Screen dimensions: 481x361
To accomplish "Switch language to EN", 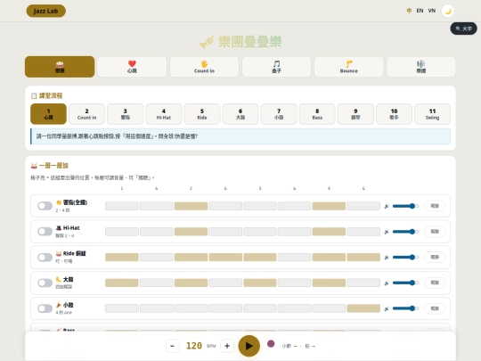I will click(420, 11).
